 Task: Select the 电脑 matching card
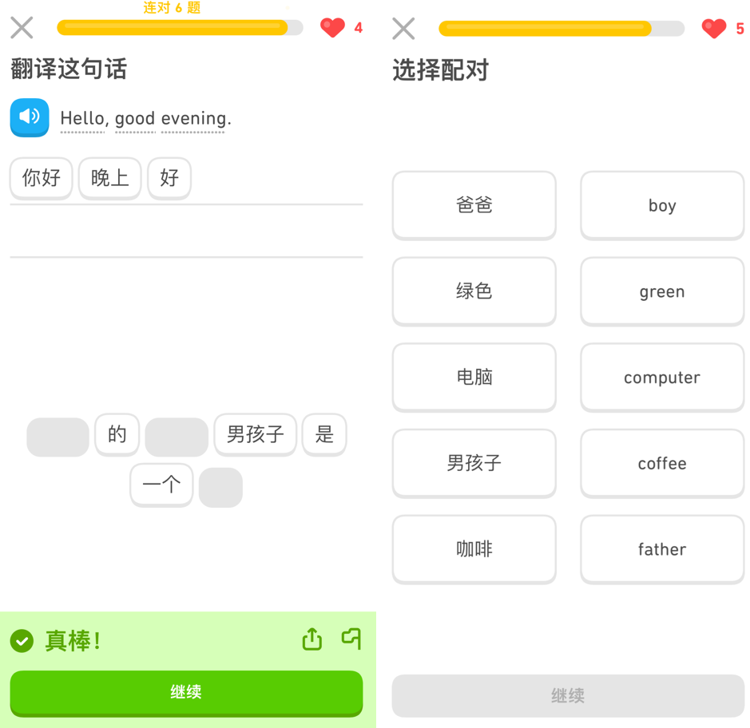point(474,377)
